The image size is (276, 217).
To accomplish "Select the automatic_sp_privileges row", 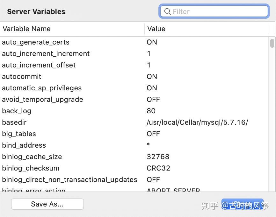I will (x=42, y=88).
